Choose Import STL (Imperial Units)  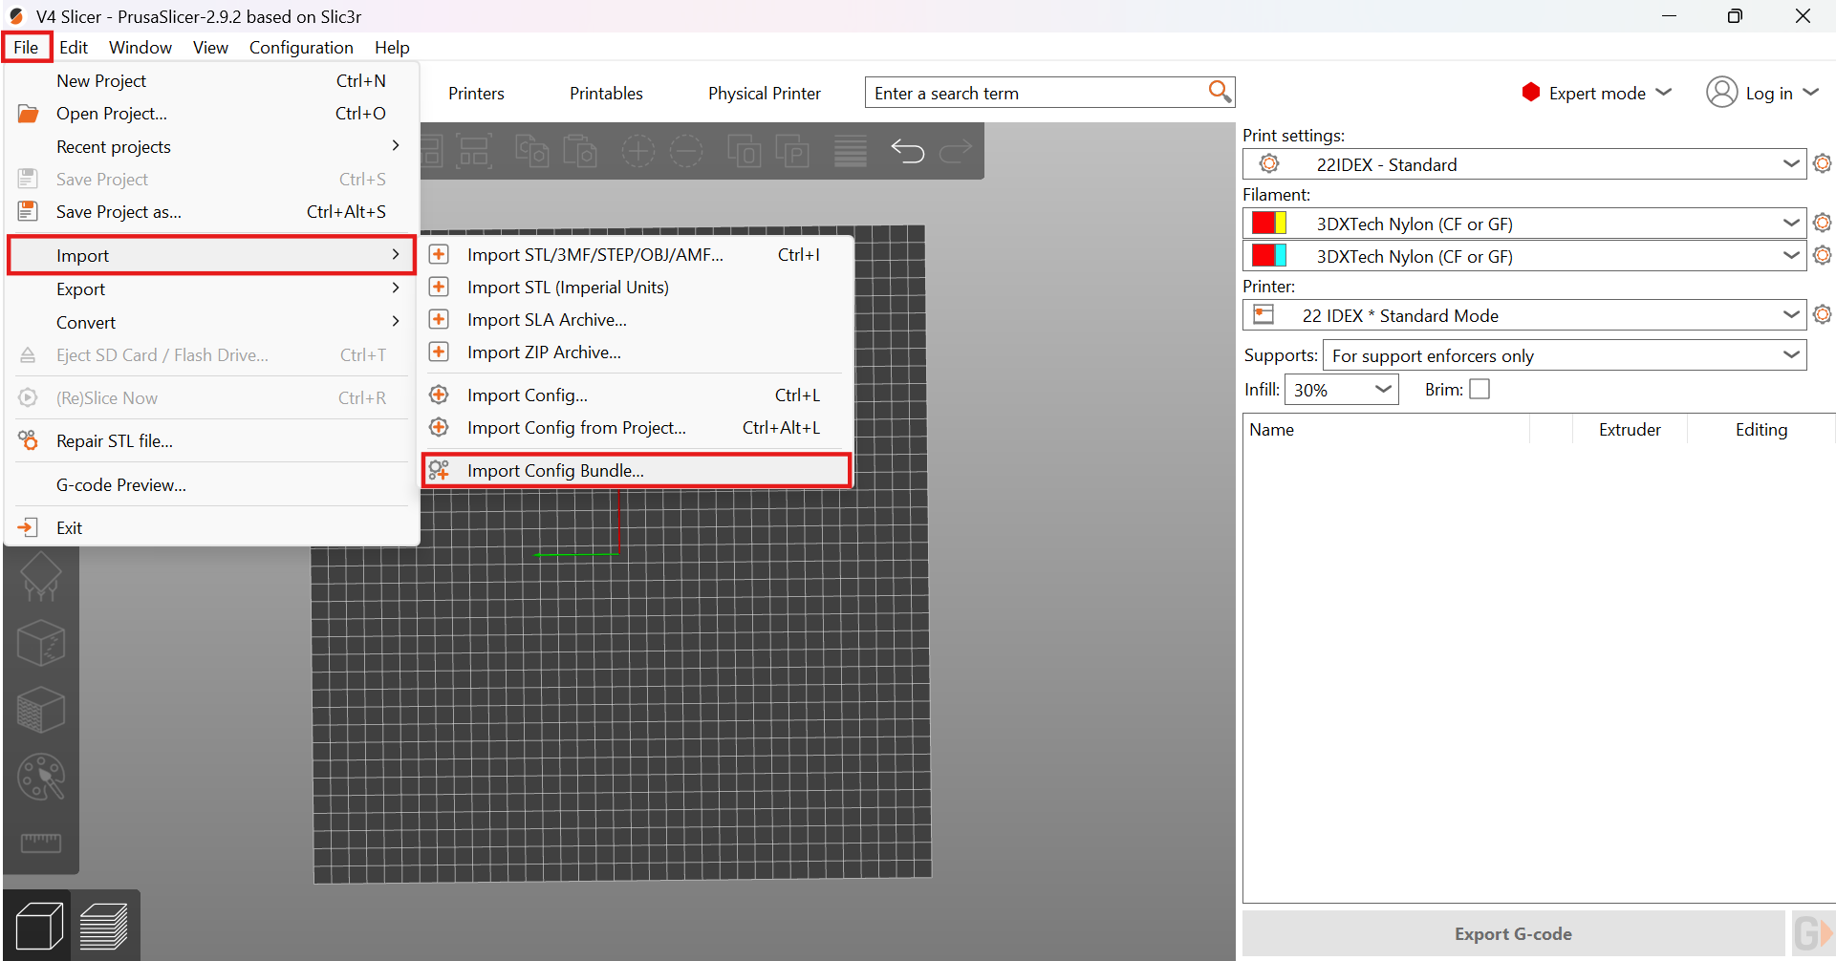(637, 287)
